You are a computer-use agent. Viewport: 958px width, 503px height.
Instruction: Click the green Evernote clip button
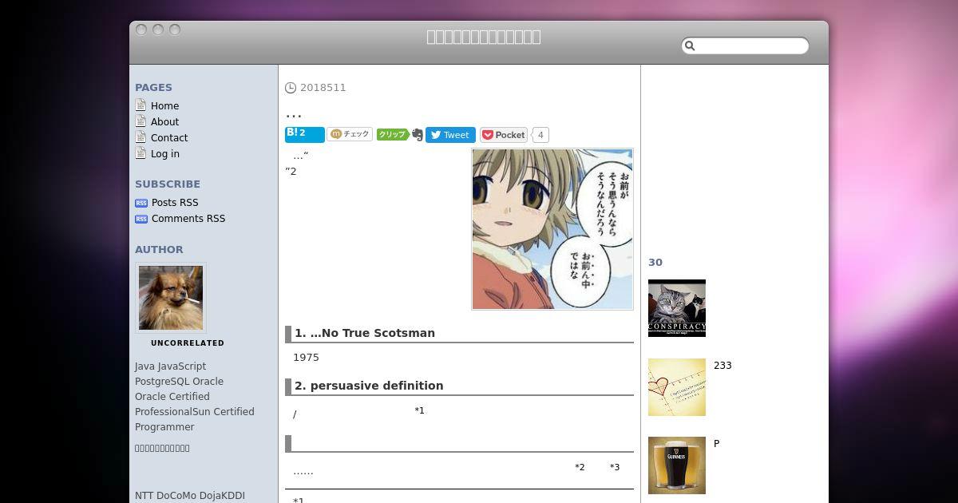coord(392,135)
